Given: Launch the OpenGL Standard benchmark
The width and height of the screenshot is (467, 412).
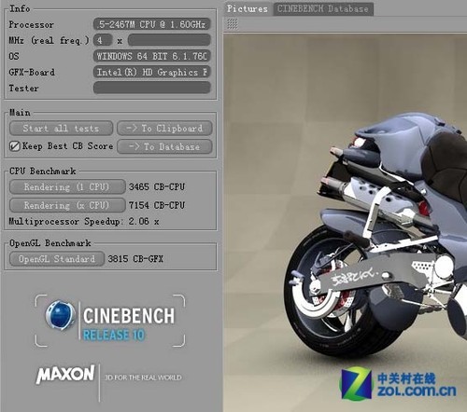Looking at the screenshot, I should pos(57,259).
